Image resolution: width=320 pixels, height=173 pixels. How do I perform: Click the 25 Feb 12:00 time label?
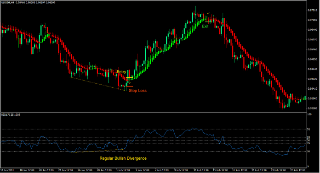click(298, 170)
